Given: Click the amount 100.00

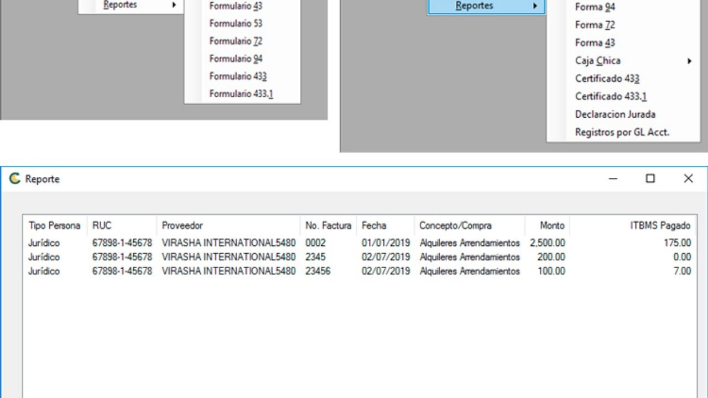Looking at the screenshot, I should (551, 271).
